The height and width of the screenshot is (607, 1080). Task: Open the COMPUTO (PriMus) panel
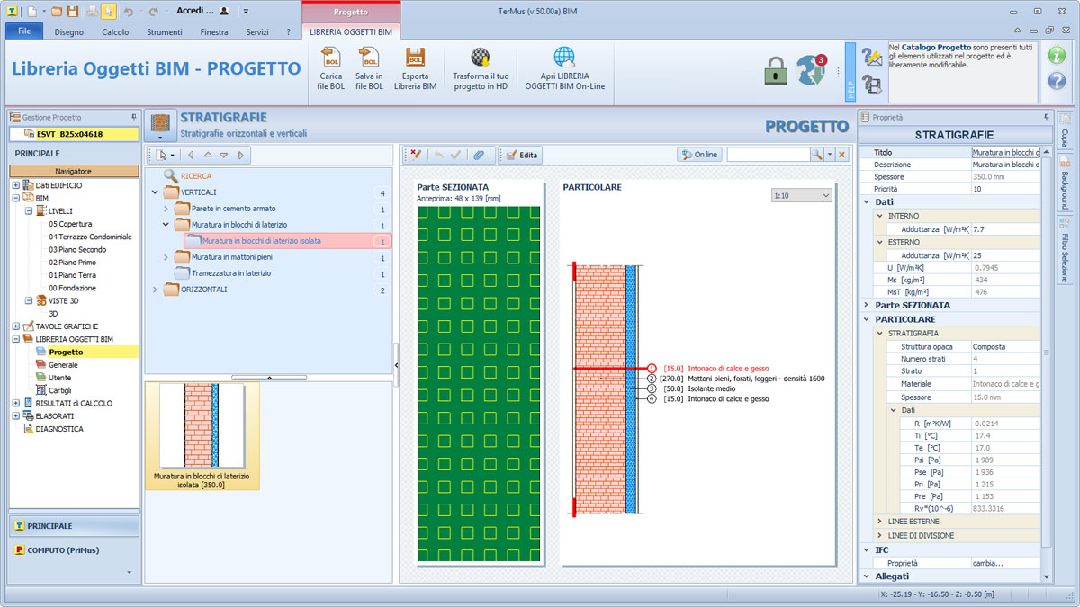74,549
